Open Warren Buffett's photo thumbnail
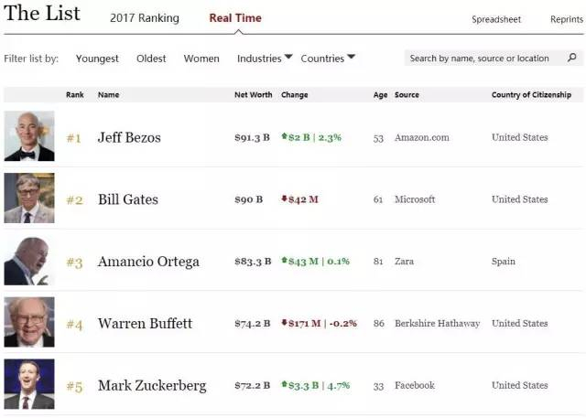The height and width of the screenshot is (418, 586). click(x=29, y=323)
